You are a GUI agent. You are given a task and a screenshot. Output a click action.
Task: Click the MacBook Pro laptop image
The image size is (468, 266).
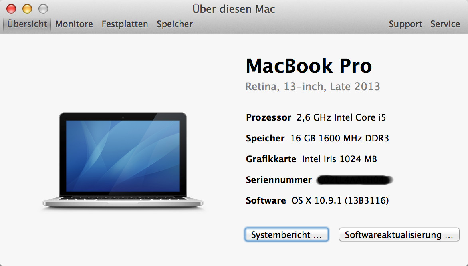point(123,160)
